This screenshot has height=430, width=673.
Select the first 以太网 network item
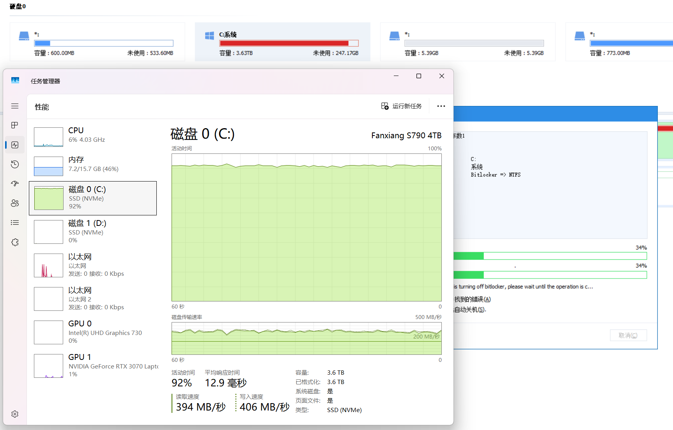point(93,265)
